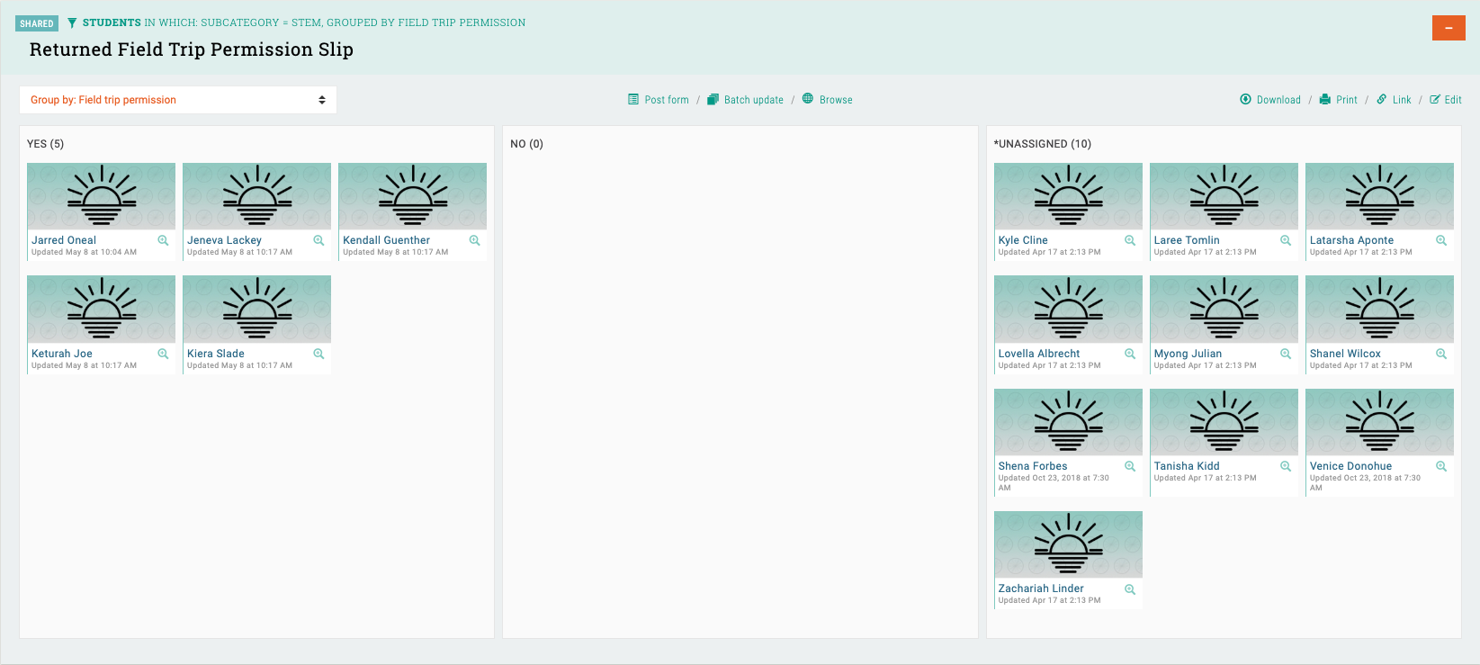
Task: Click magnifier icon on Zachariah Linder card
Action: point(1130,589)
